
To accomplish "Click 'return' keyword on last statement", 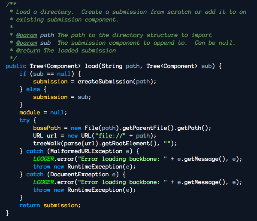I will point(30,206).
